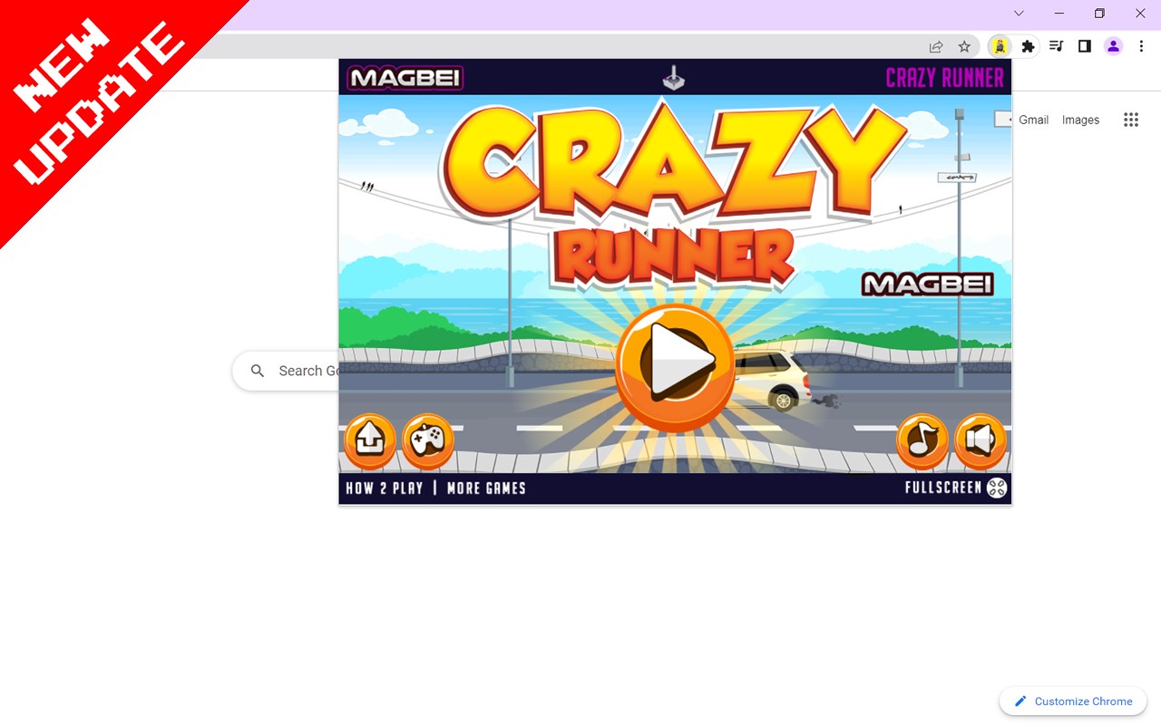Click the MAGBEI logo beside the runner title

[x=928, y=285]
